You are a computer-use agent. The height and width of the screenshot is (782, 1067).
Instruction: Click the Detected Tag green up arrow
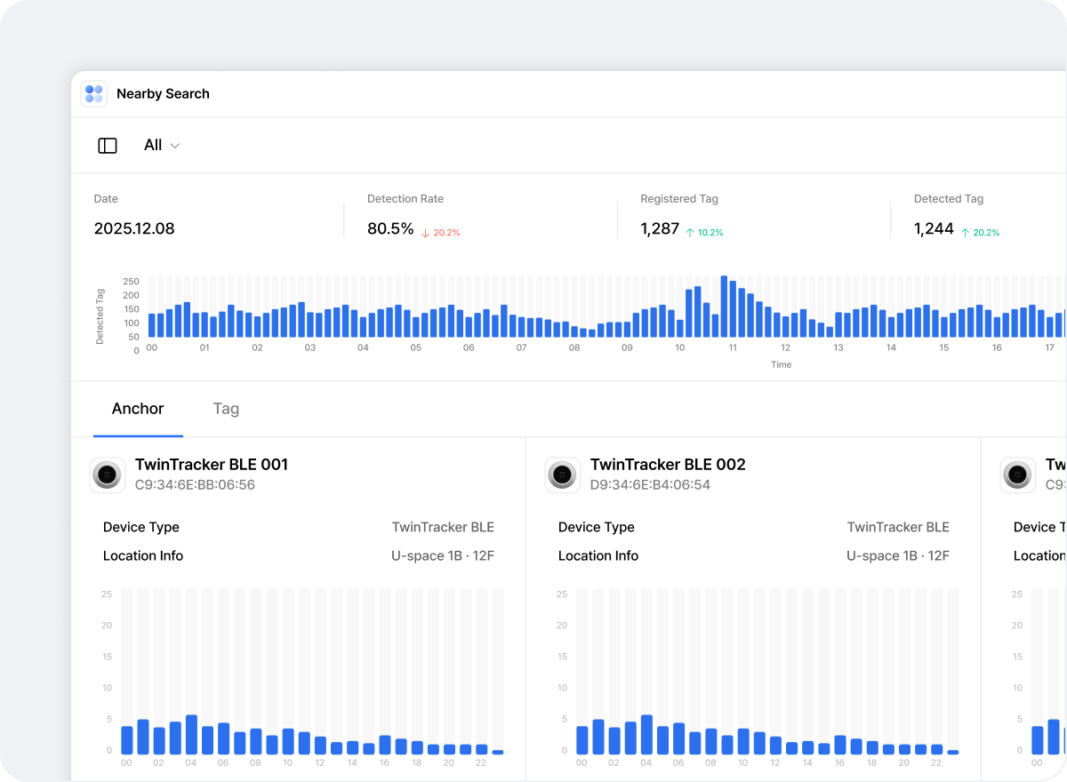(966, 233)
